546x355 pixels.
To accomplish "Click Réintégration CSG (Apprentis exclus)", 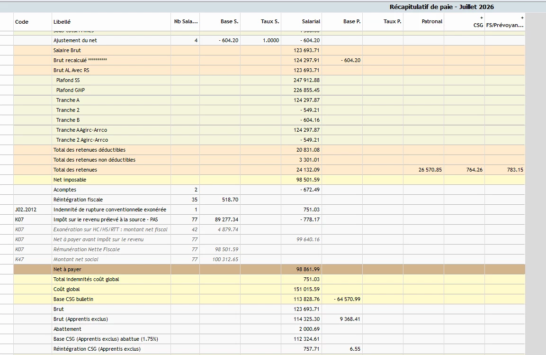I will pyautogui.click(x=97, y=349).
